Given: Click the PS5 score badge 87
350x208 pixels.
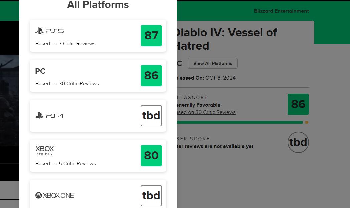Looking at the screenshot, I should click(x=151, y=36).
